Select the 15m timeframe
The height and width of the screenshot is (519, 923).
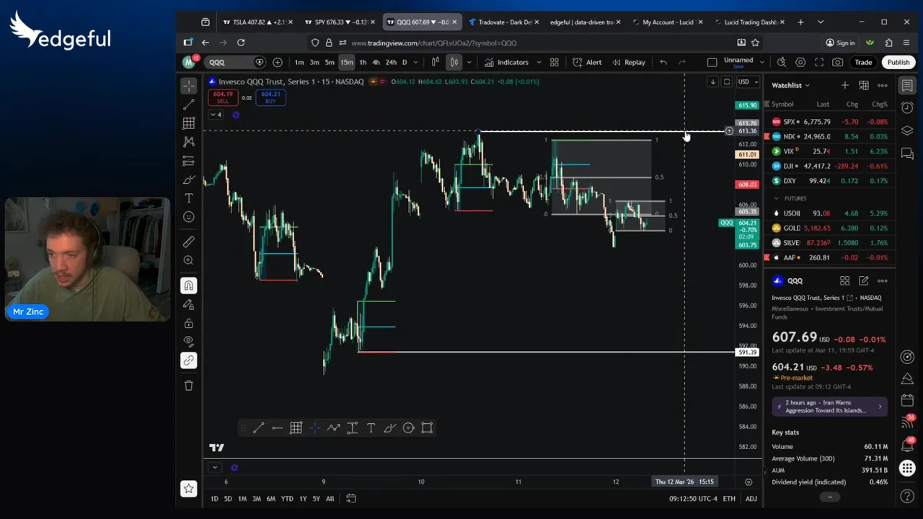(x=347, y=63)
